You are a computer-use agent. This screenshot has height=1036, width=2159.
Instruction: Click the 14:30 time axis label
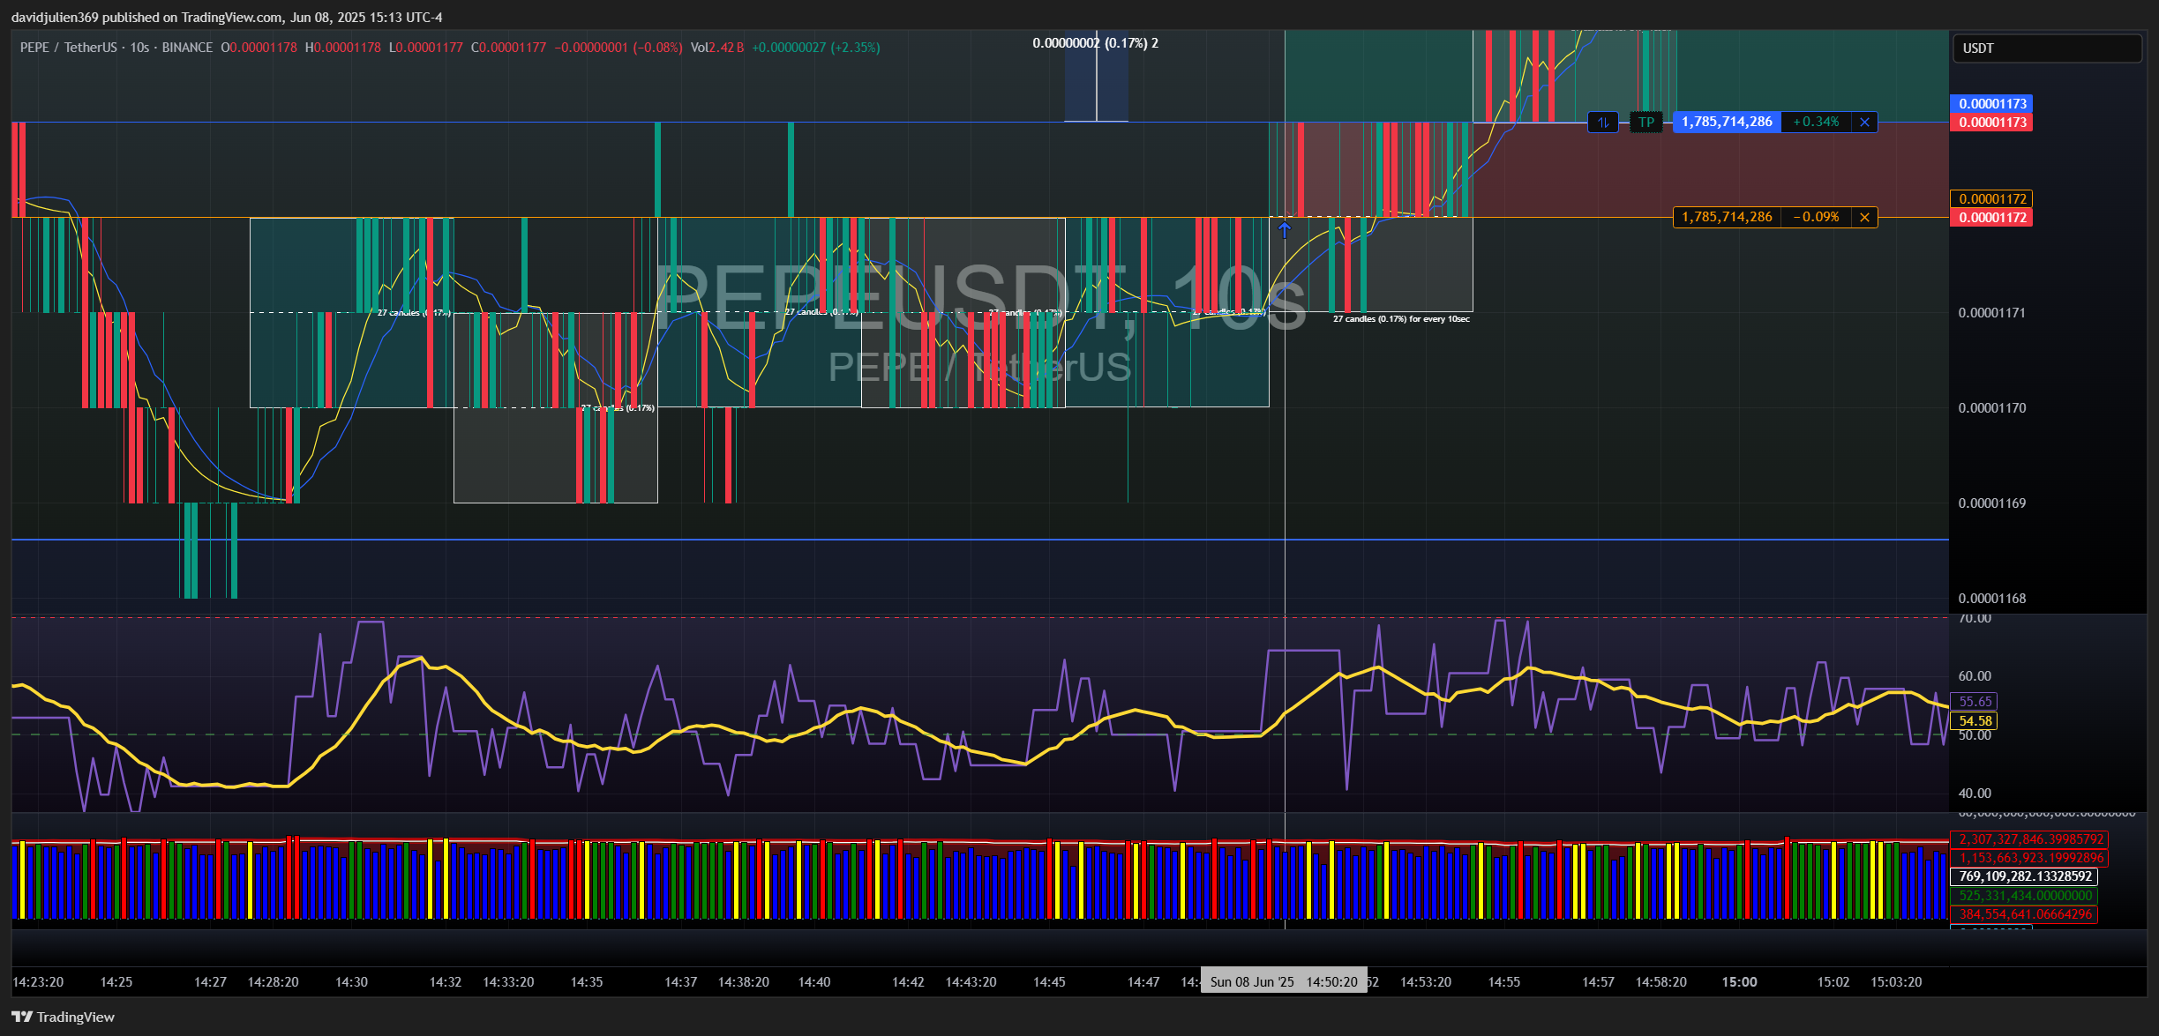(351, 982)
